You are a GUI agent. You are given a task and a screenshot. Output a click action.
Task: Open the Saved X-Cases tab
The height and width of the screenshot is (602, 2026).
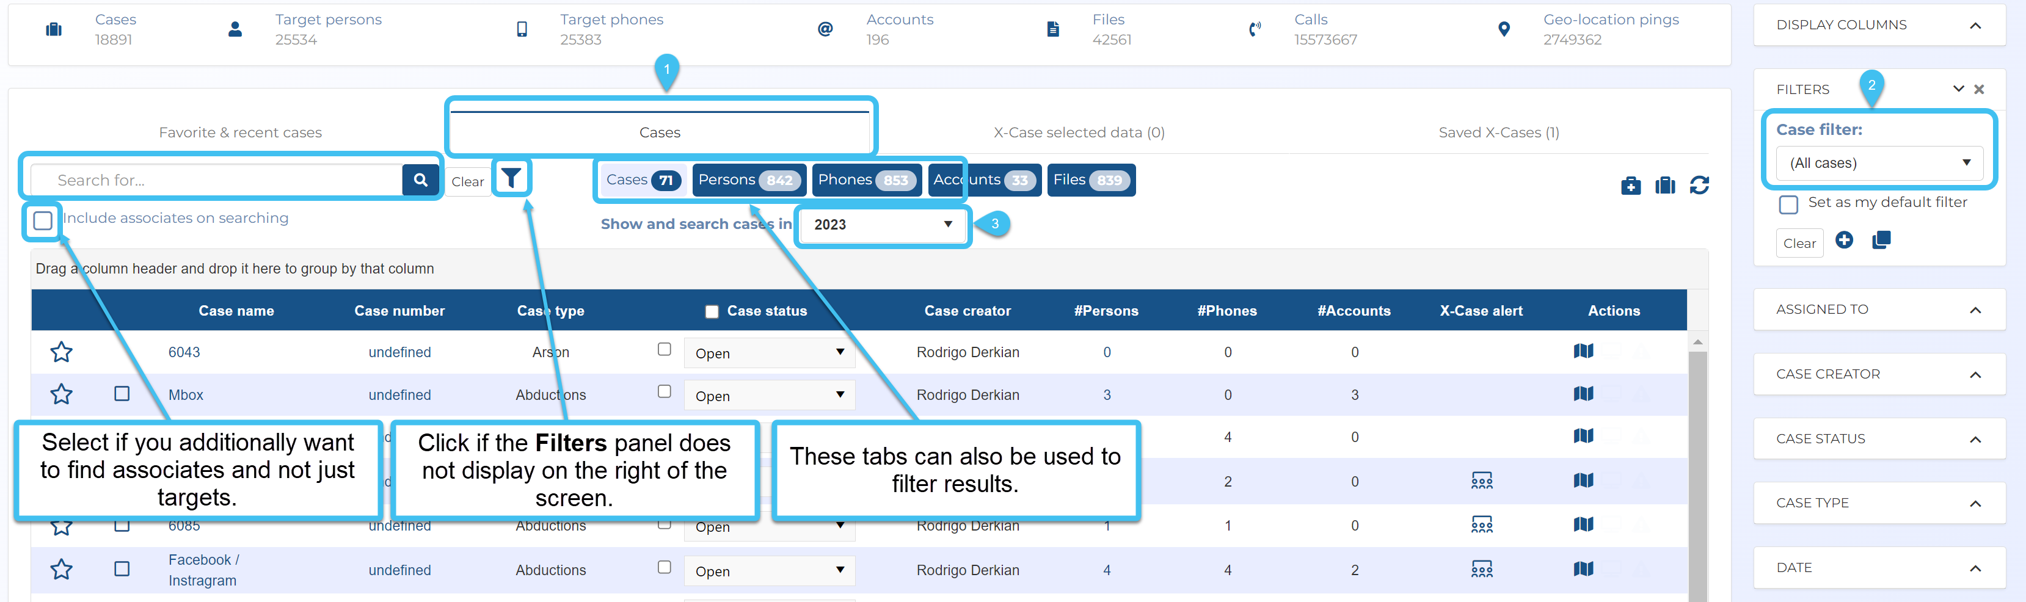tap(1498, 132)
